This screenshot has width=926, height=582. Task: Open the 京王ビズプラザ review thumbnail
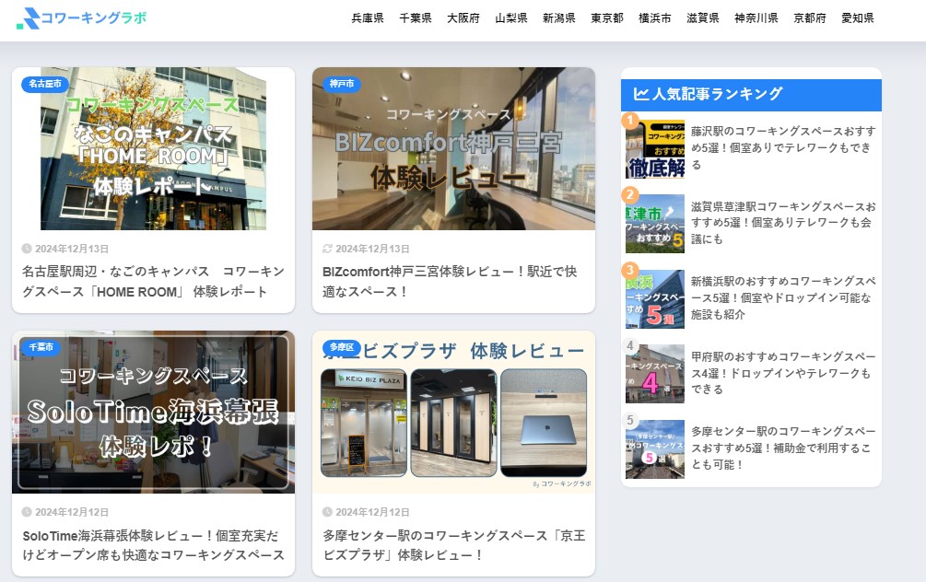453,412
